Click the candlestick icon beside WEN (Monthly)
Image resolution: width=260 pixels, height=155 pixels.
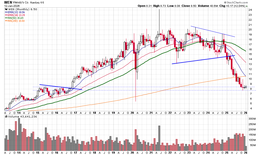6,9
